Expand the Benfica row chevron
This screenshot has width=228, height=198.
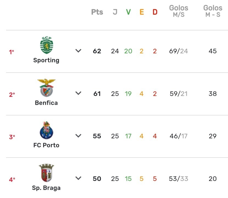click(x=79, y=94)
